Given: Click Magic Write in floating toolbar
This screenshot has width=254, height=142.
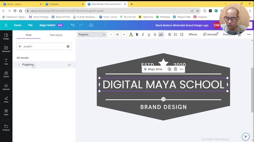Looking at the screenshot, I should (x=153, y=69).
